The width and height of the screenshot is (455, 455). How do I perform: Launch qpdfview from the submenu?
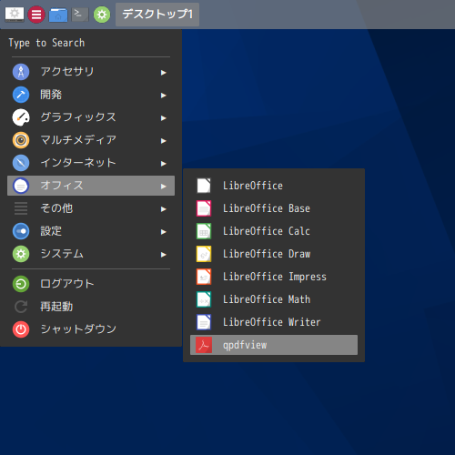click(x=274, y=345)
